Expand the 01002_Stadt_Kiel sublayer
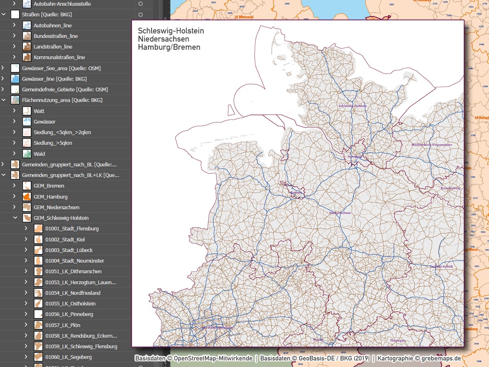The image size is (489, 367). pos(26,239)
